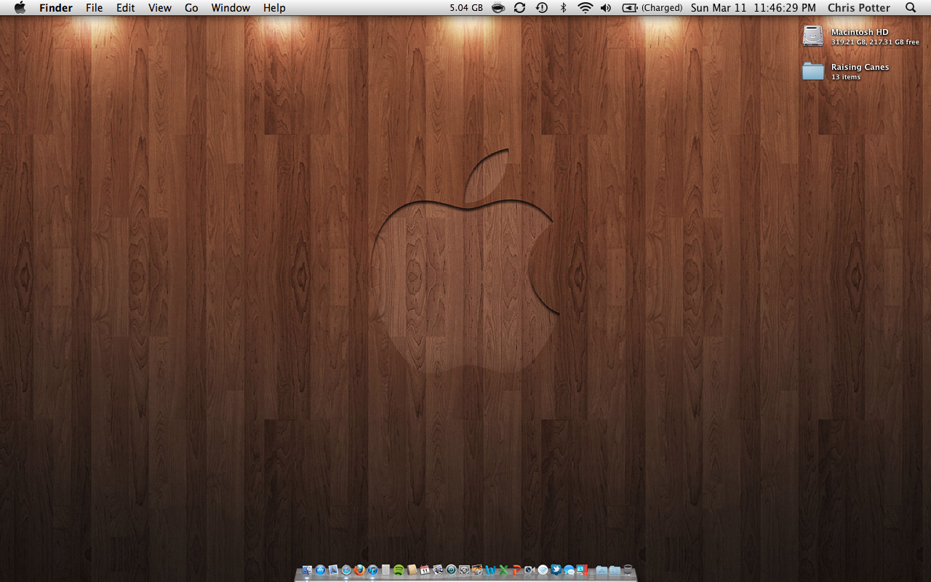Open the Wi-Fi status menu
This screenshot has height=582, width=931.
(586, 8)
